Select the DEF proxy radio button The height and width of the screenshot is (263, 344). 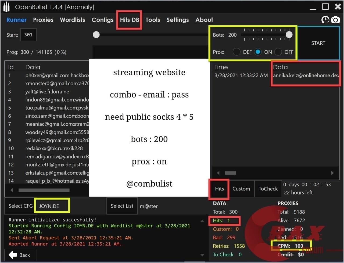tap(236, 52)
